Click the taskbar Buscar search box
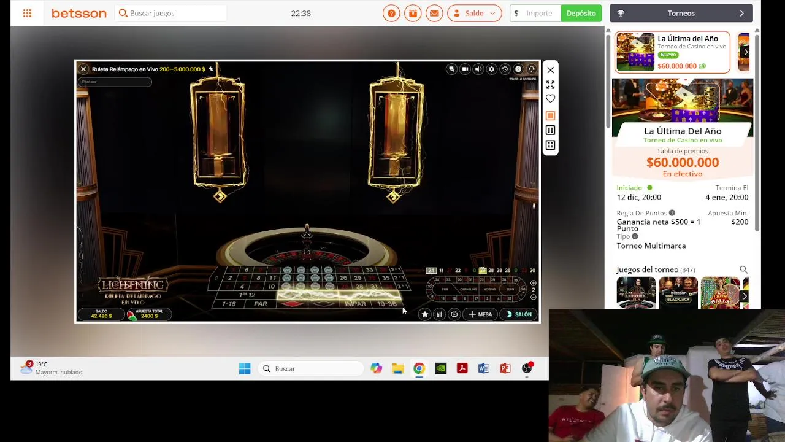Viewport: 785px width, 442px height. point(311,368)
